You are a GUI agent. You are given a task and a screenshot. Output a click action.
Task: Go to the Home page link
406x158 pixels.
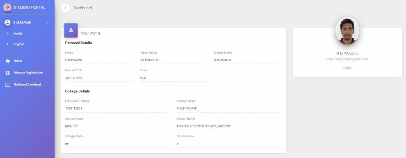pyautogui.click(x=18, y=61)
